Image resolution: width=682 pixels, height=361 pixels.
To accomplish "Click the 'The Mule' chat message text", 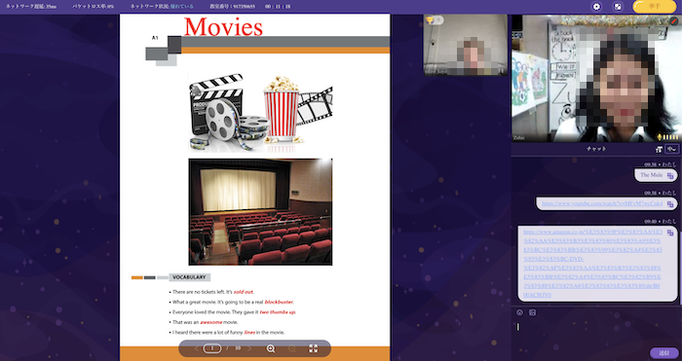I will tap(651, 175).
